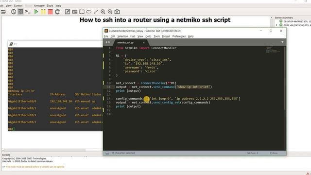This screenshot has height=175, width=311.
Task: Toggle show interface labels button in GNS3
Action: pyautogui.click(x=20, y=12)
